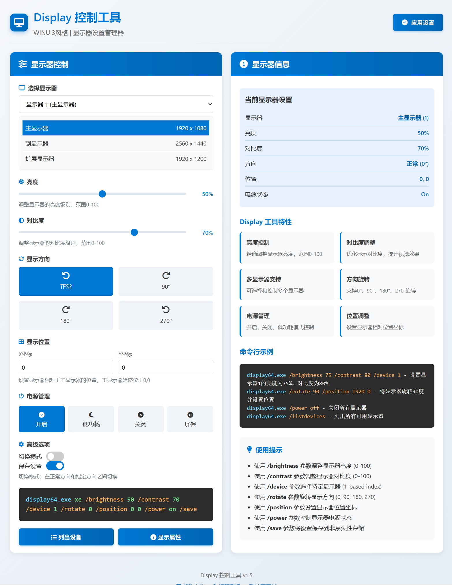Click the monitor icon next to 选择显示器
Viewport: 452px width, 585px height.
click(x=22, y=88)
